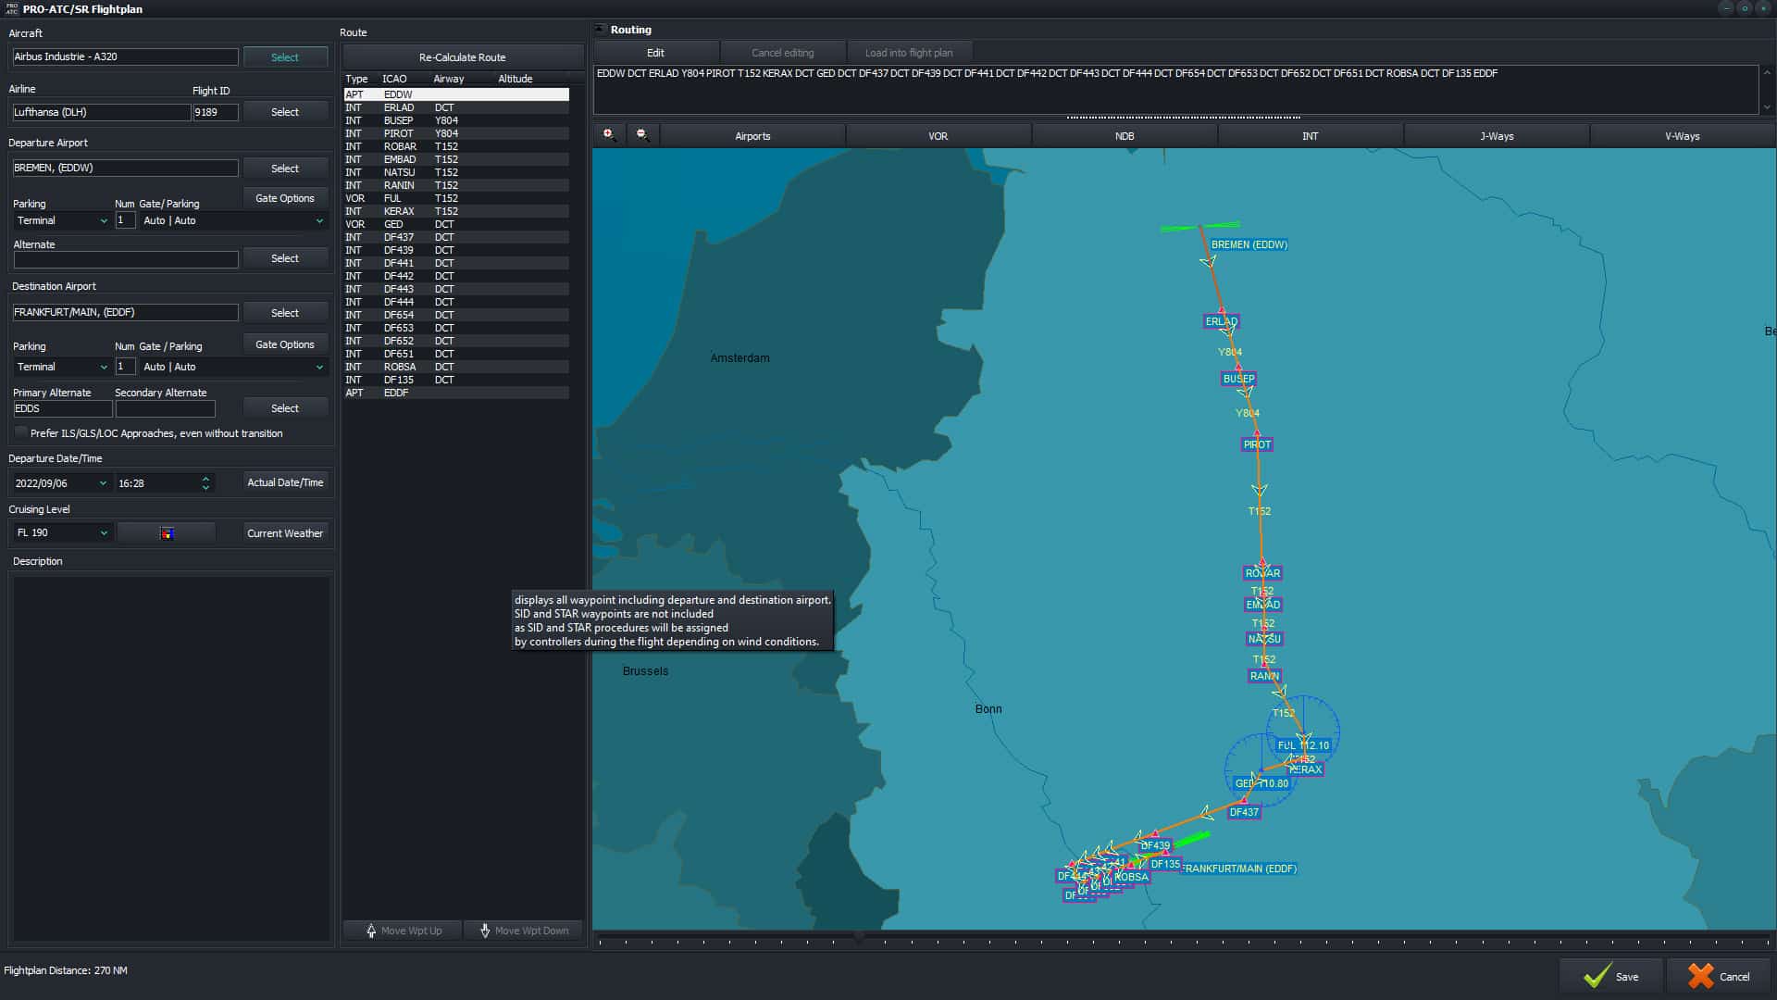
Task: Click the map zoom out magnifier
Action: [642, 135]
